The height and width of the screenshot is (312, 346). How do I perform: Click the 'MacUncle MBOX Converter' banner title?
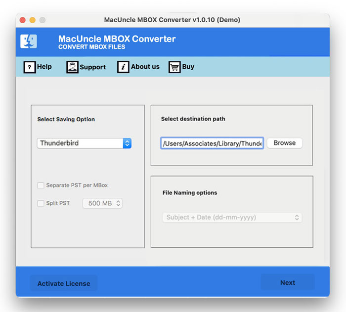[x=117, y=39]
